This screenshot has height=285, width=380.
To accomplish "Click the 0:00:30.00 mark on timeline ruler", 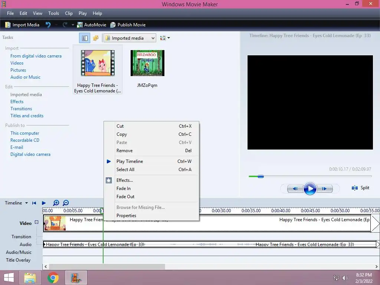I will pos(221,211).
